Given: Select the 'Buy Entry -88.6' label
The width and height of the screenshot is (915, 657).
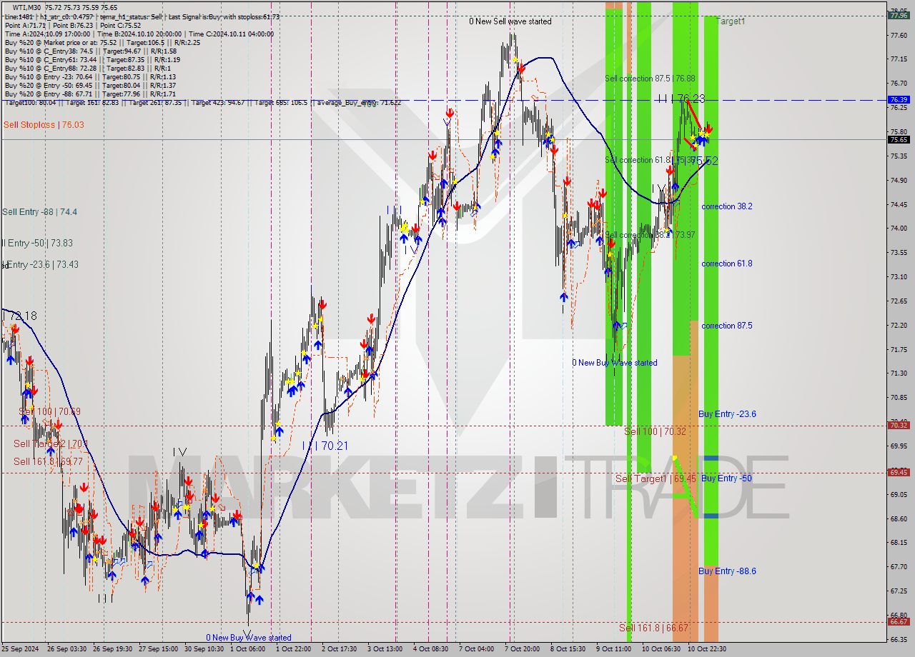Looking at the screenshot, I should tap(727, 571).
